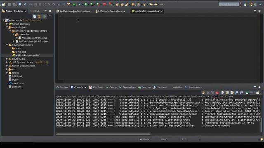Switch to MessageController.java editor tab

111,11
